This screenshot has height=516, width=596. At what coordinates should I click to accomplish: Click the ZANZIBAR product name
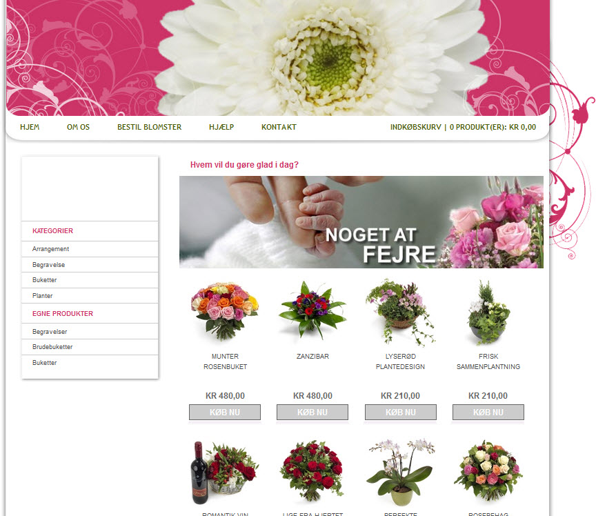pyautogui.click(x=312, y=356)
